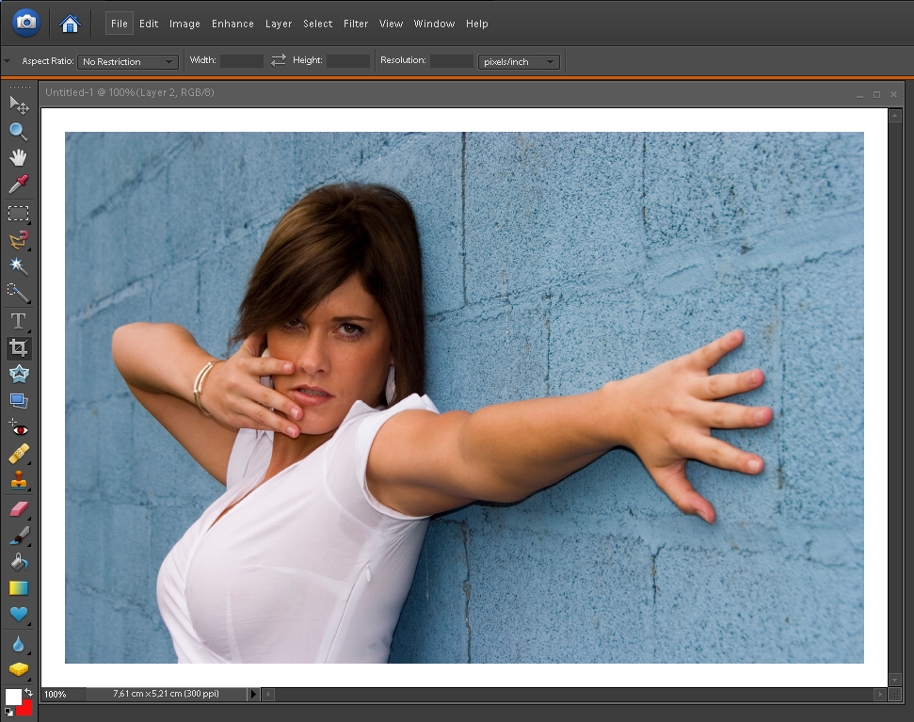
Task: Pick the pink Eraser tool
Action: tap(18, 509)
